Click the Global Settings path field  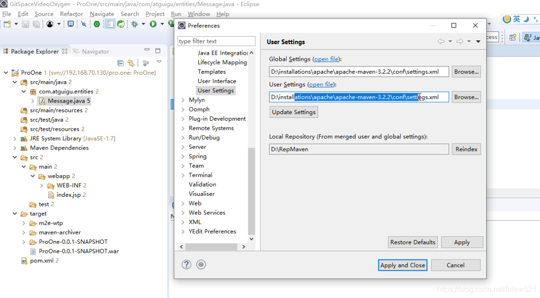[x=359, y=72]
